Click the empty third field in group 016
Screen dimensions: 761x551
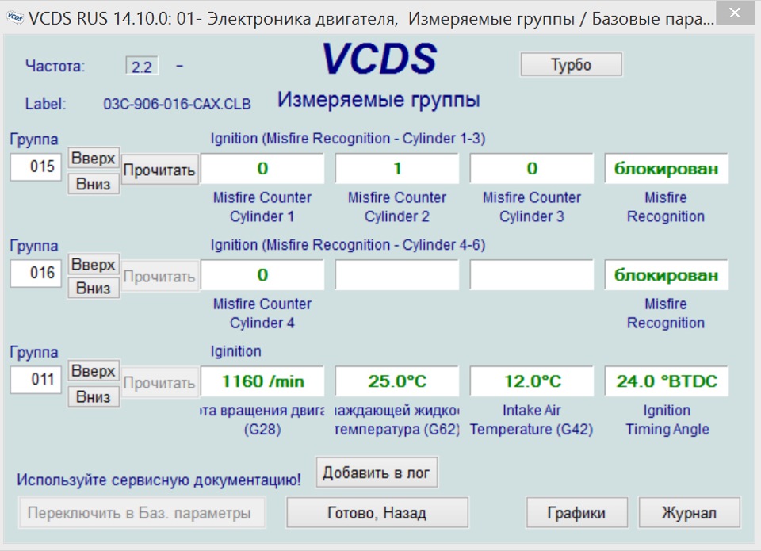532,275
